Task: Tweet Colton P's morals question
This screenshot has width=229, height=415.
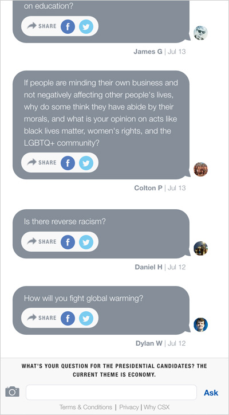Action: click(x=86, y=163)
